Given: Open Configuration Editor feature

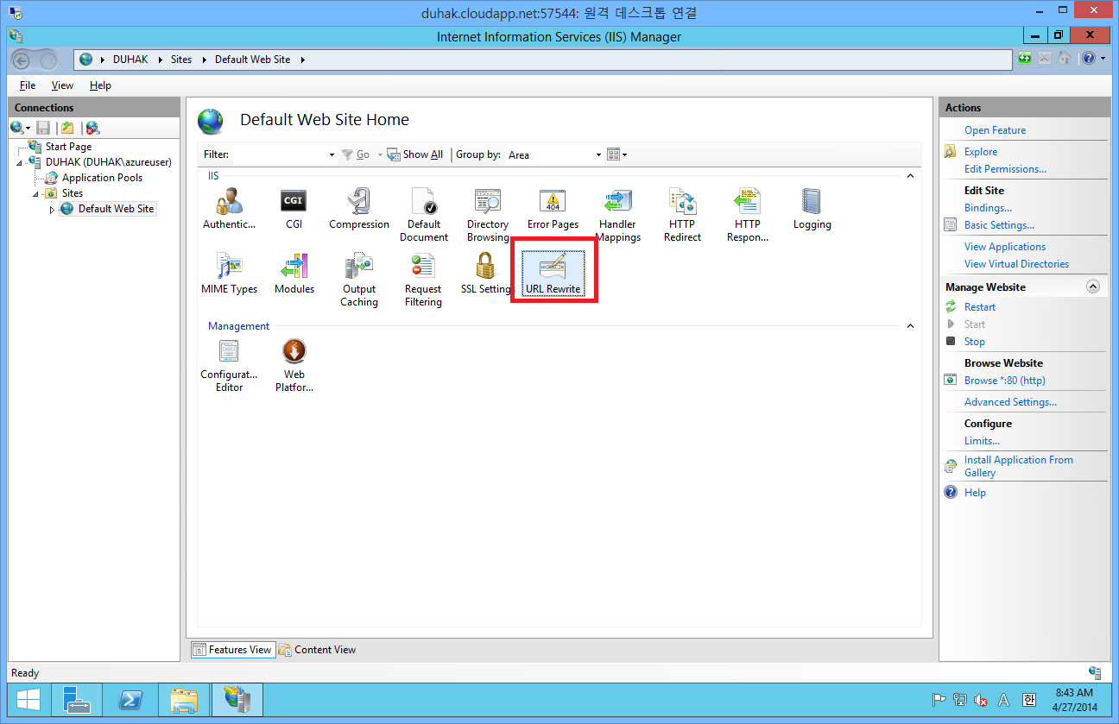Looking at the screenshot, I should (229, 365).
